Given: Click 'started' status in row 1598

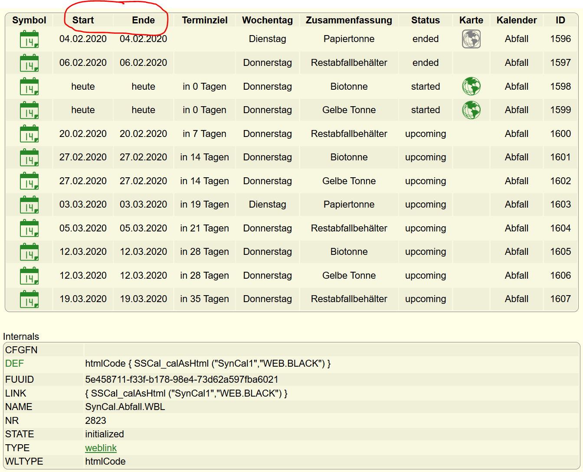Looking at the screenshot, I should tap(426, 86).
